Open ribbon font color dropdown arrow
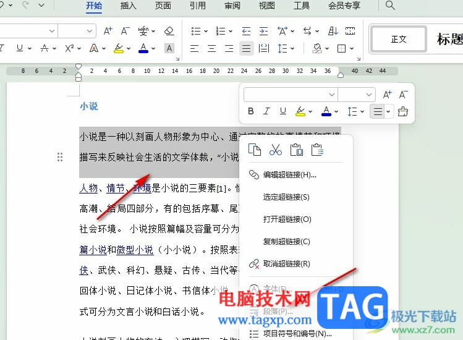Viewport: 463px width, 340px height. (x=153, y=48)
